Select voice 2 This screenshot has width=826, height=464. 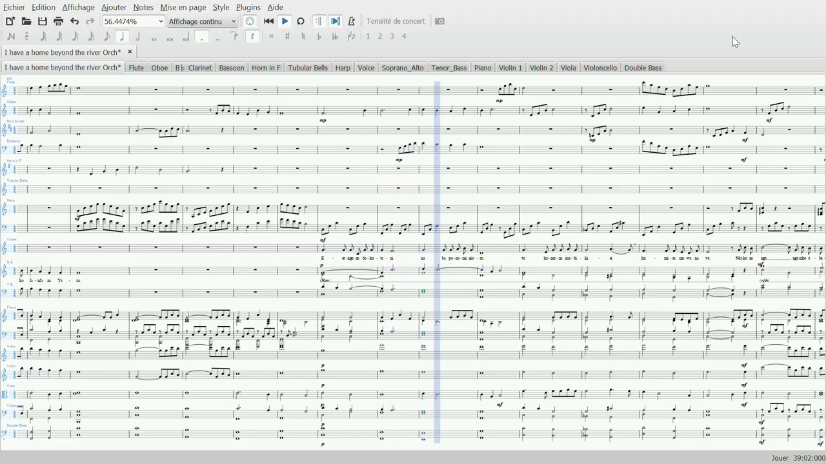pyautogui.click(x=380, y=37)
